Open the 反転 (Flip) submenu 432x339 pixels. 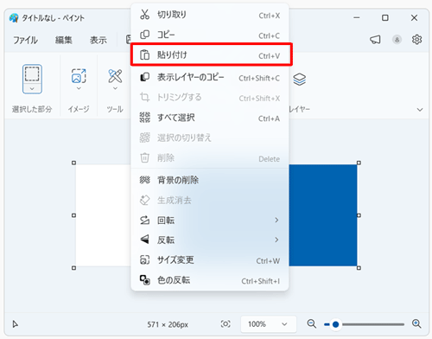pos(210,240)
